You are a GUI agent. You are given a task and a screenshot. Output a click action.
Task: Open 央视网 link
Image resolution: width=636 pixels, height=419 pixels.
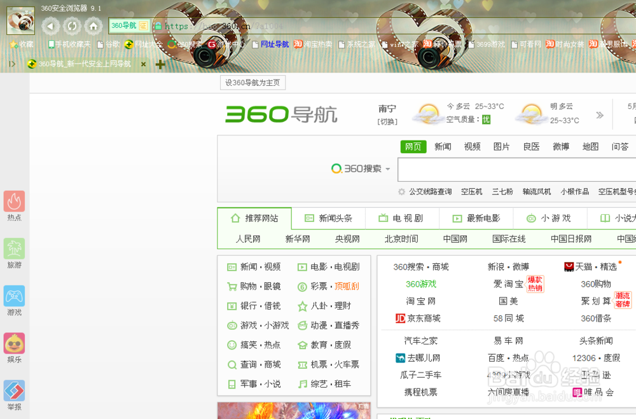347,239
